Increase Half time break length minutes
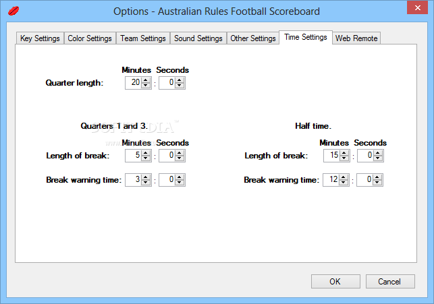 [344, 153]
